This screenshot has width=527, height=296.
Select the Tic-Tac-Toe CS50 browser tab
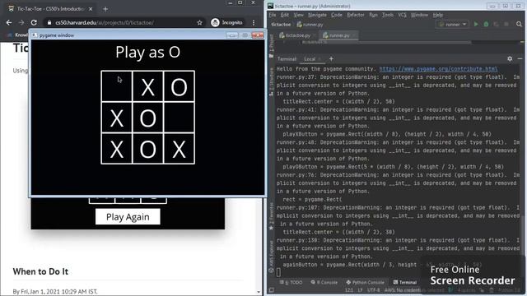(x=50, y=9)
